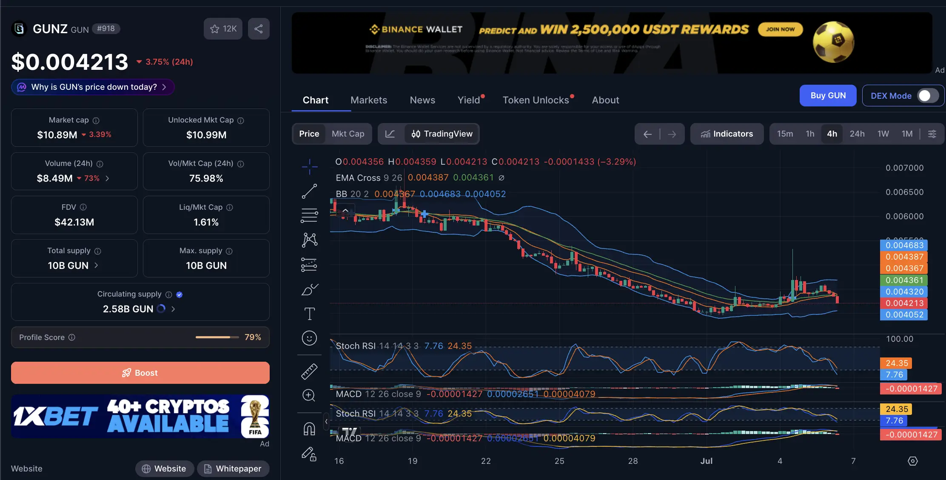Open the emoji icons tool
Screen dimensions: 946x480
(309, 338)
